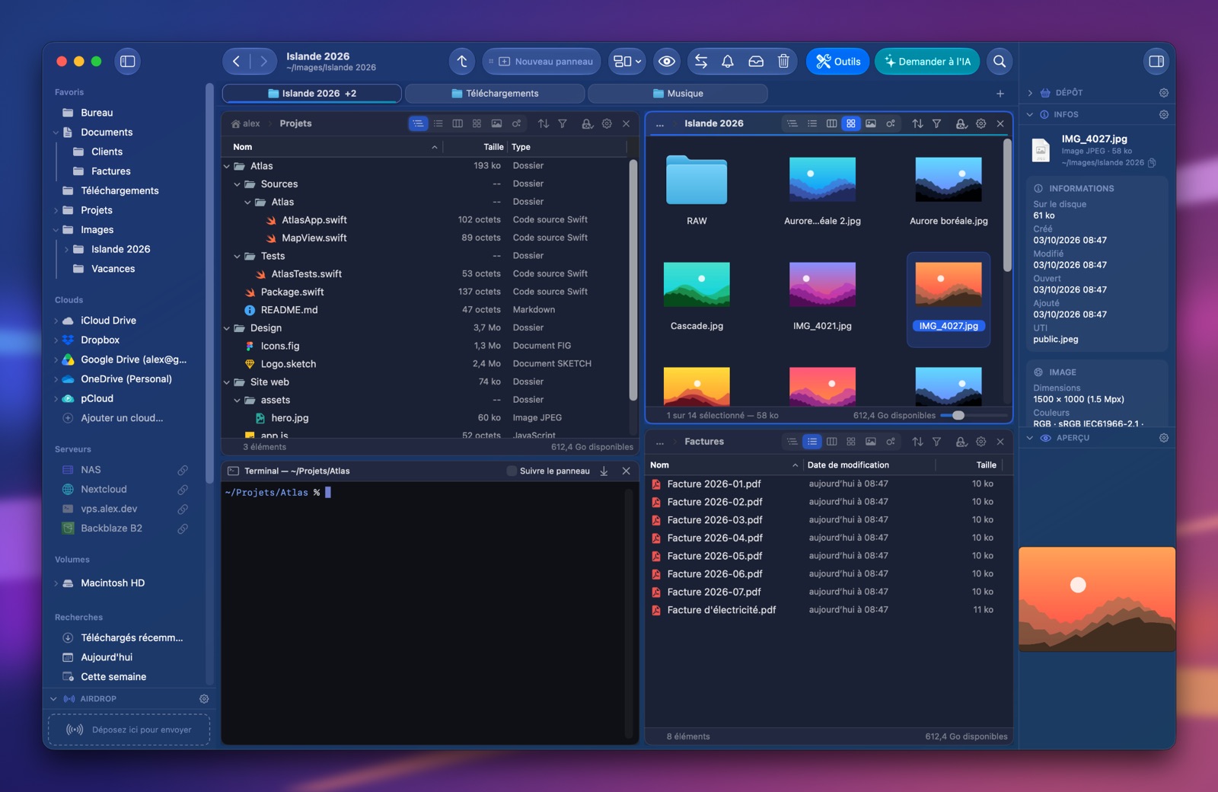Toggle the right inspector panel button
The image size is (1218, 792).
(x=1156, y=62)
